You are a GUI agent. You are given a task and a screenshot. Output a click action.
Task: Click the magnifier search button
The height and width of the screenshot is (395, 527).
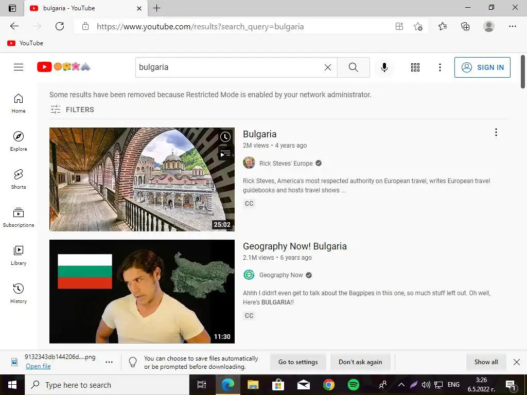click(353, 67)
